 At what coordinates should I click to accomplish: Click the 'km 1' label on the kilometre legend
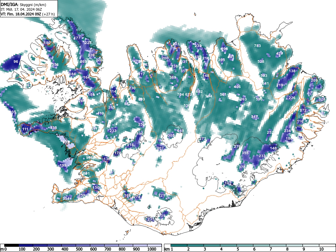(x=169, y=249)
